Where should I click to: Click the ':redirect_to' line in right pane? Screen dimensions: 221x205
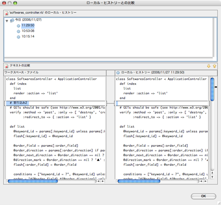167,117
